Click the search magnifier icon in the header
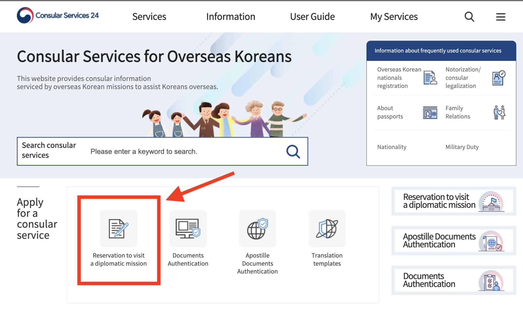This screenshot has width=523, height=311. click(x=469, y=17)
